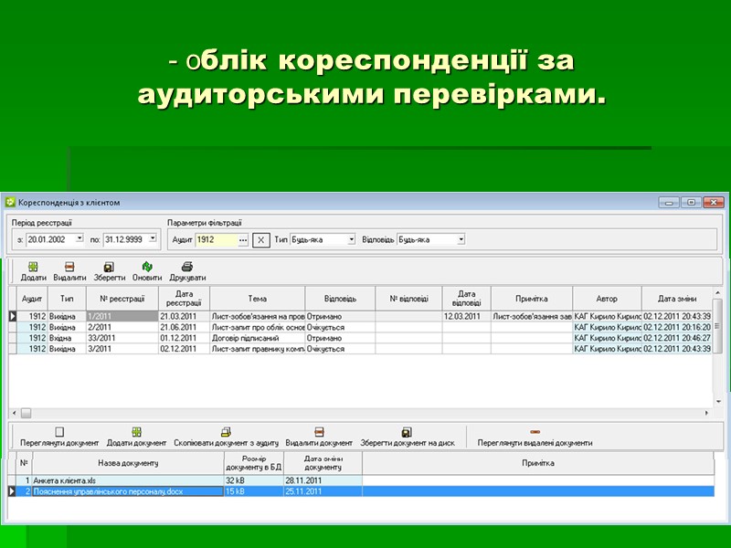
Task: Click scroll-up arrow of correspondence grid
Action: click(718, 292)
